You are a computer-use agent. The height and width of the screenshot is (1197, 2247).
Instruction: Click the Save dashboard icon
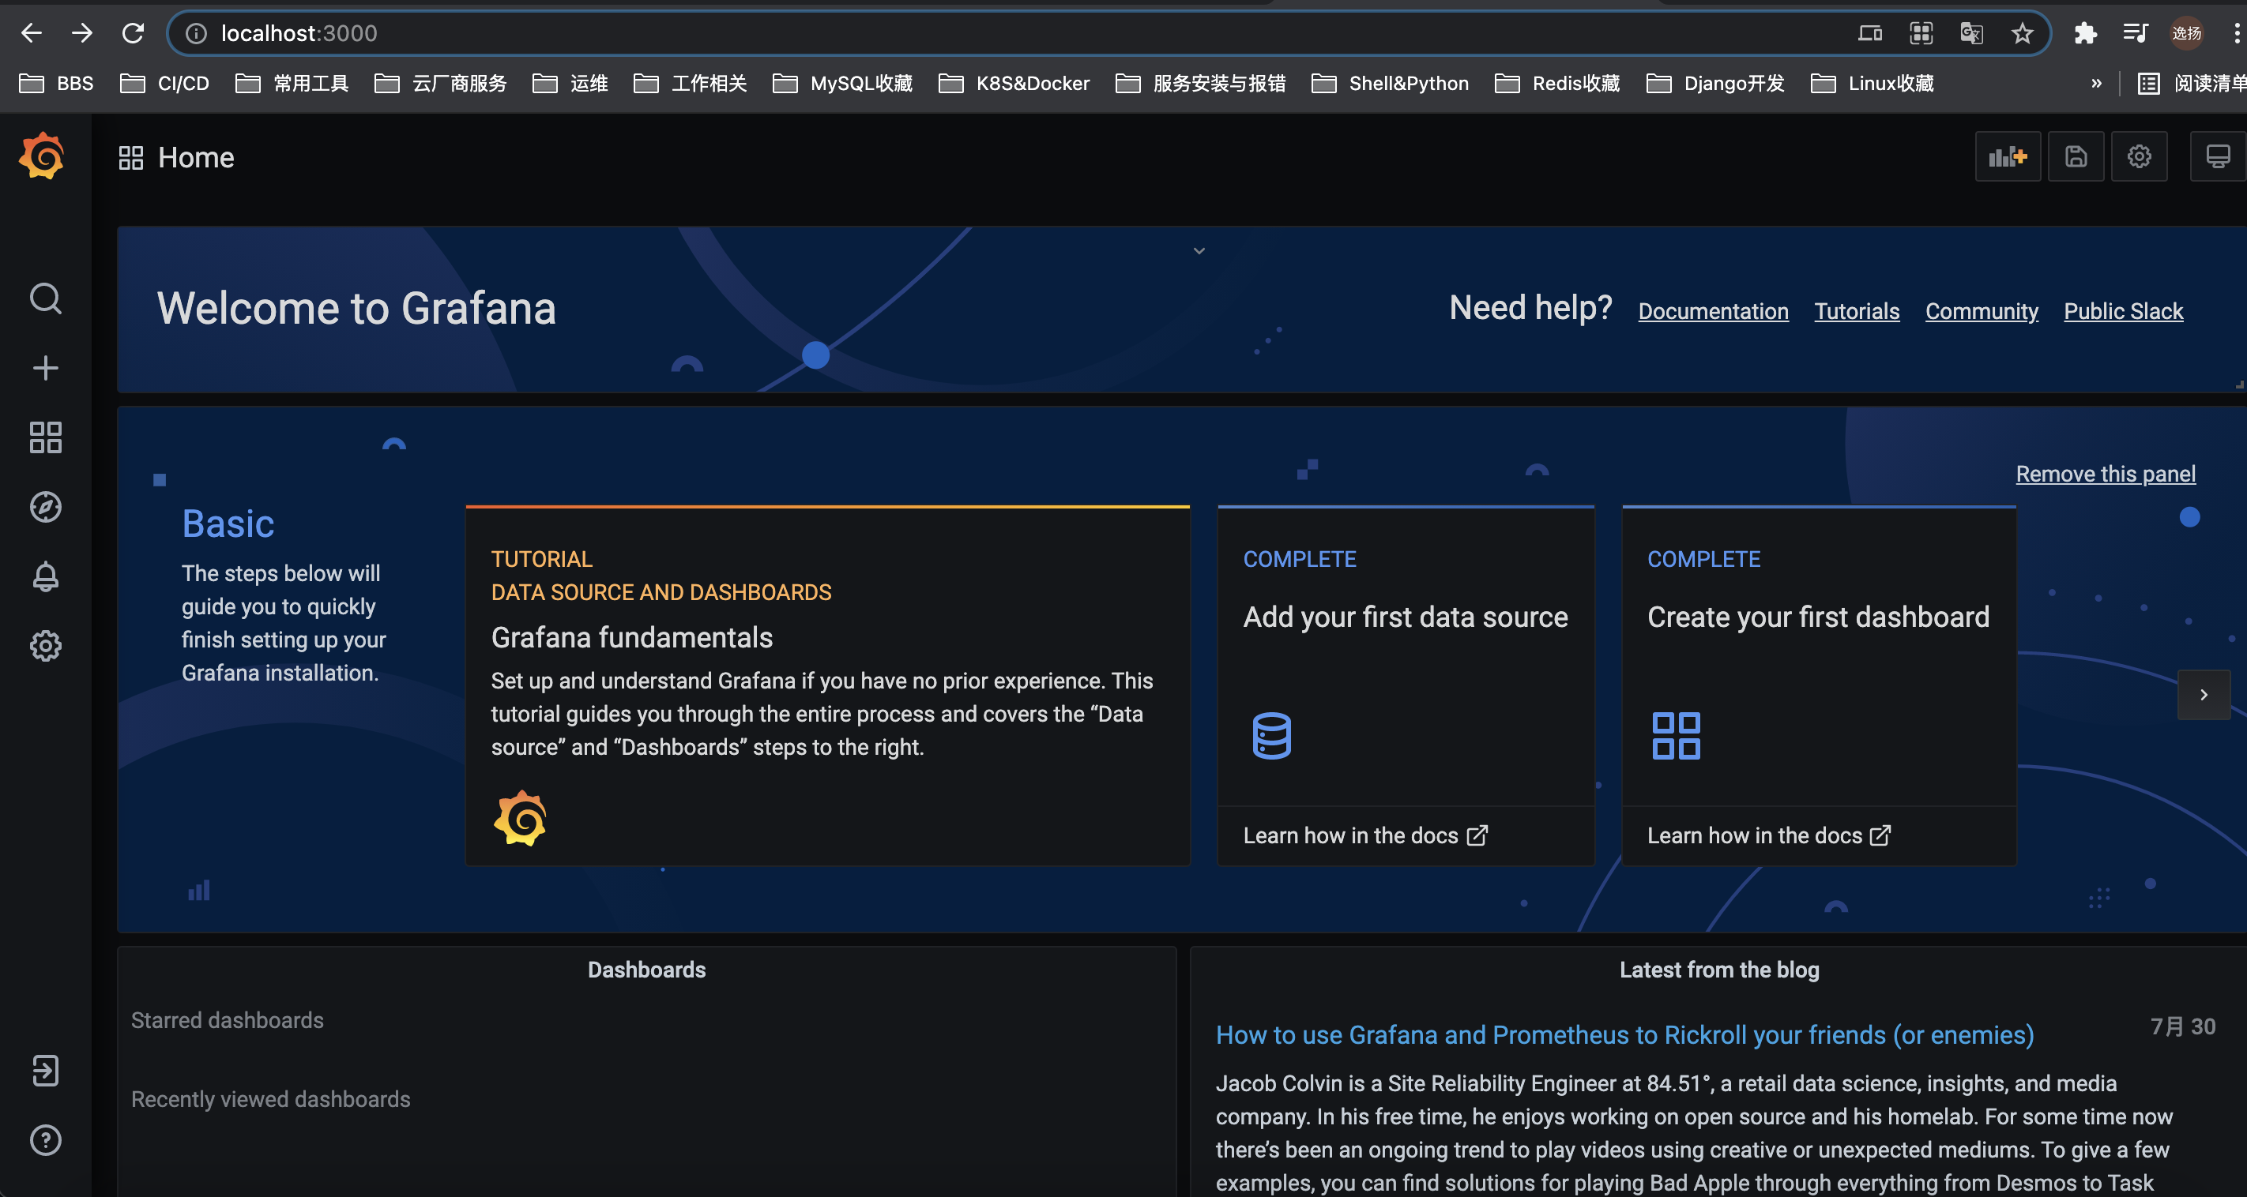pyautogui.click(x=2076, y=157)
